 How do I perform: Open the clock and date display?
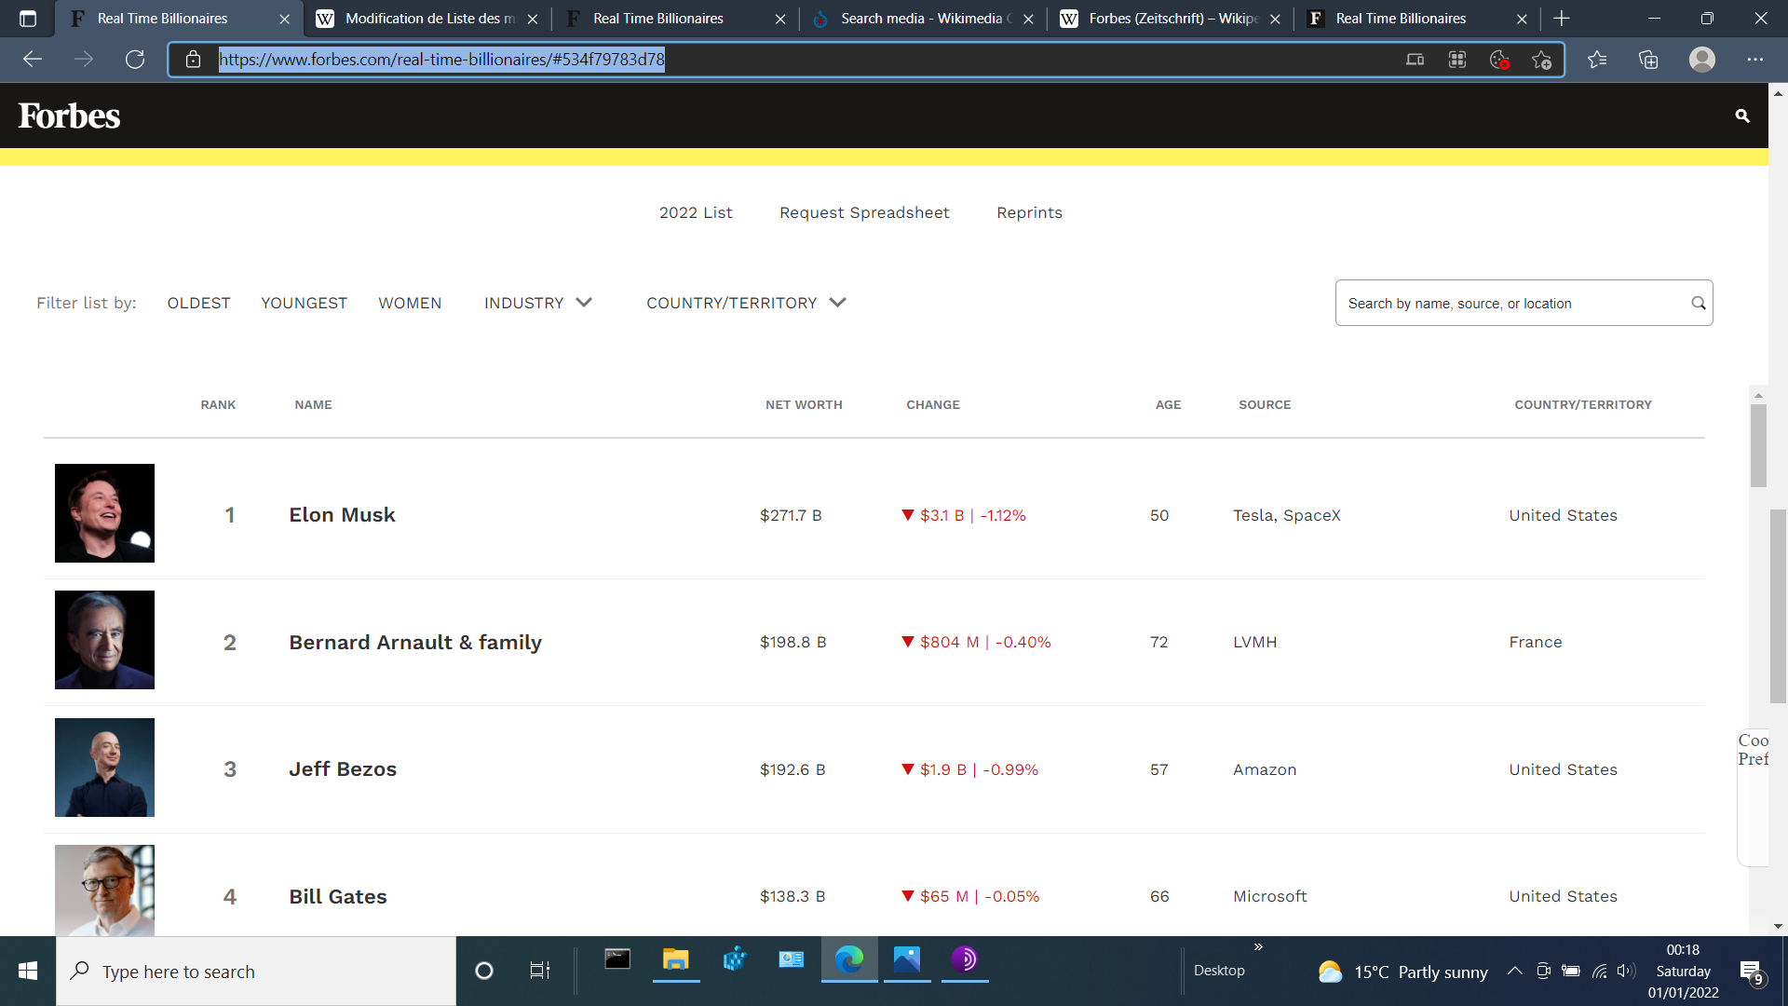[x=1683, y=972]
